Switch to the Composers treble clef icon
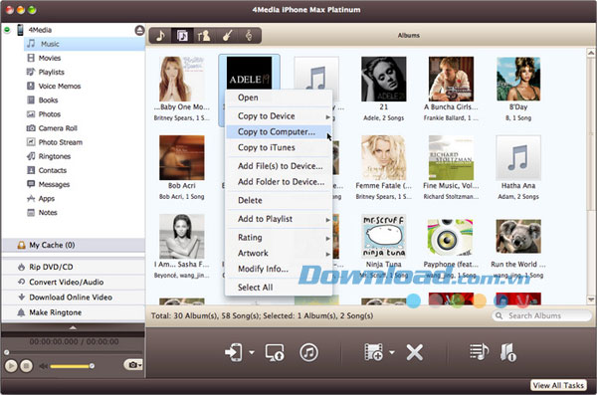 (249, 36)
